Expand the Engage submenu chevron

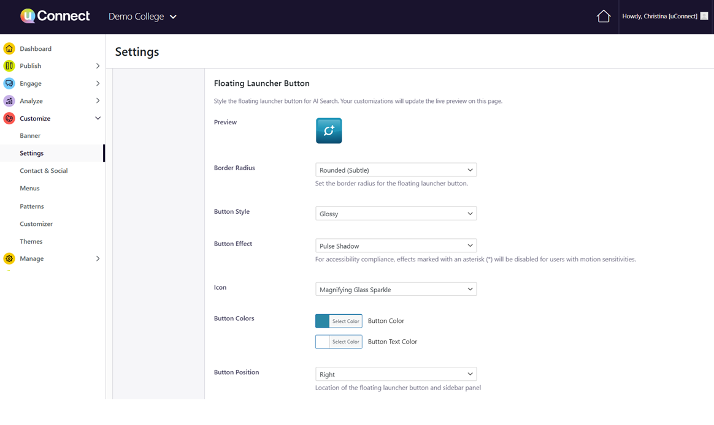click(98, 83)
